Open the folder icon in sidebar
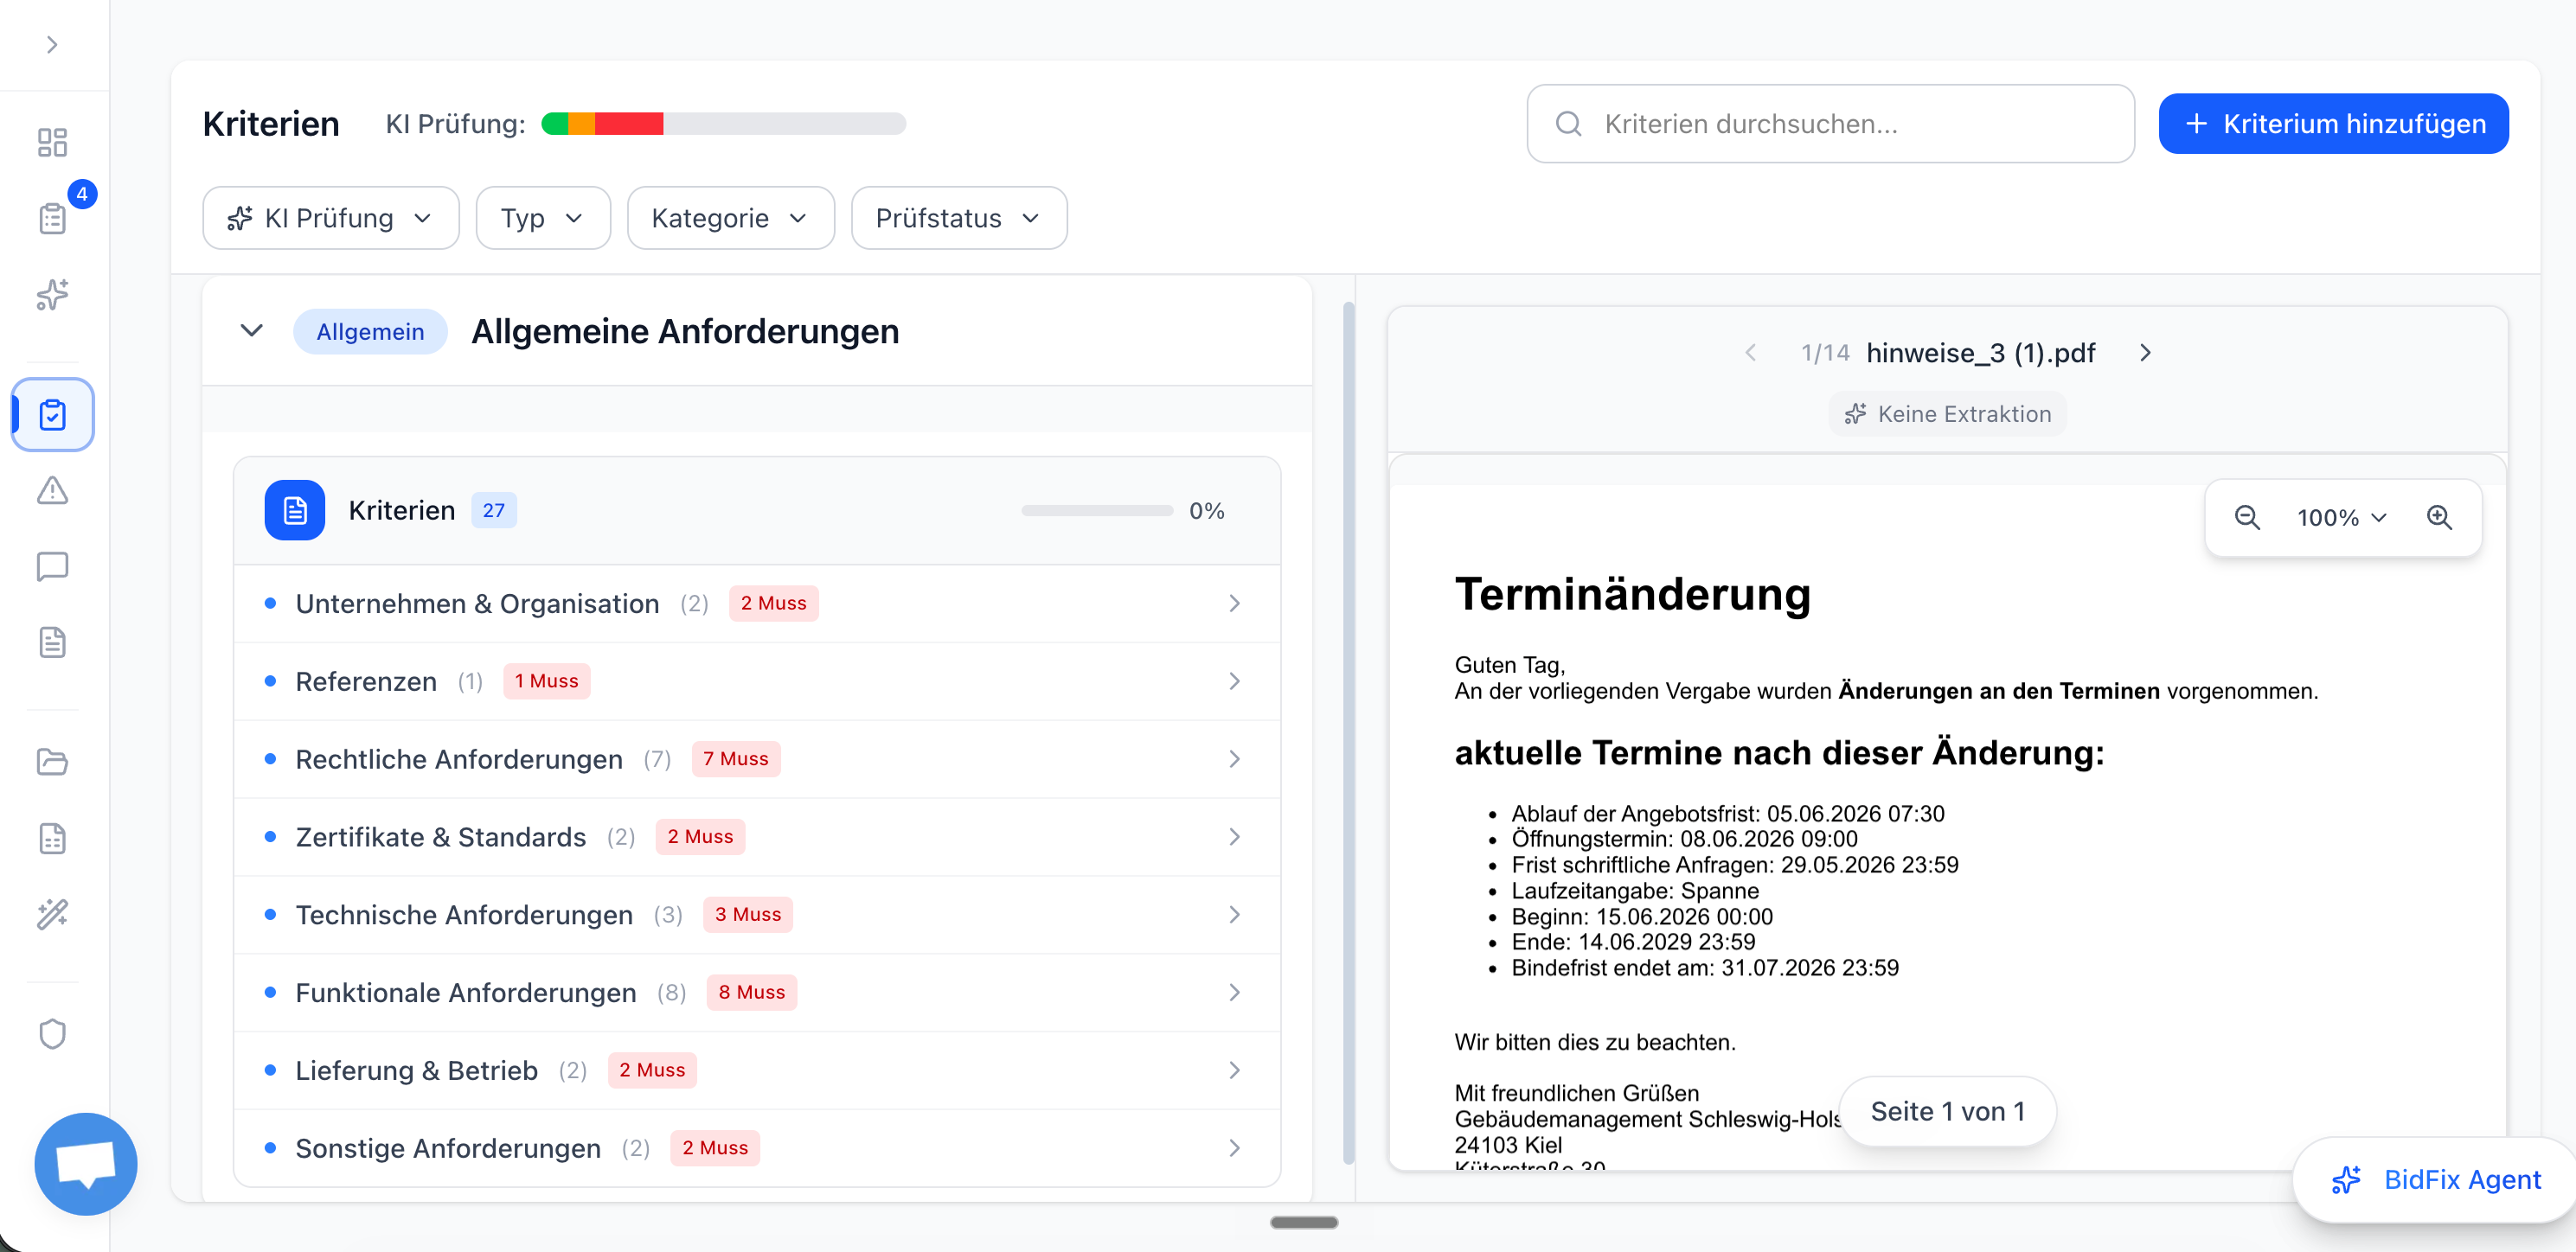 [52, 763]
